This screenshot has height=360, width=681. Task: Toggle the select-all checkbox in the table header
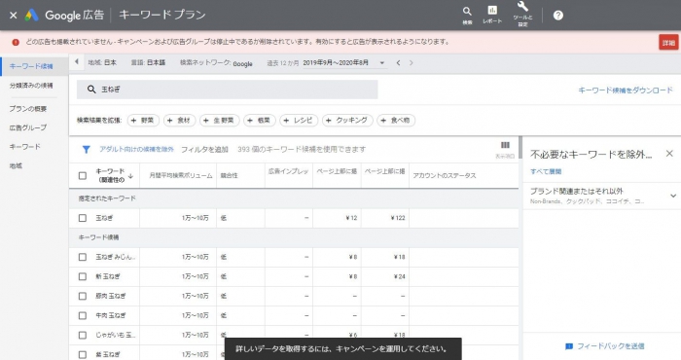pyautogui.click(x=83, y=175)
